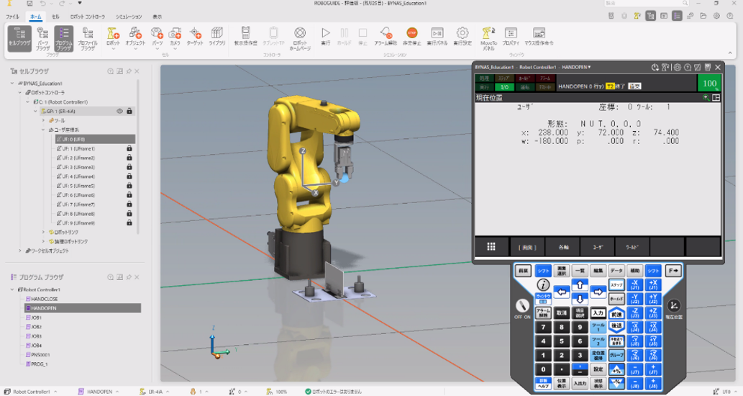Open the robot homepage (ロボットホームページ) icon
This screenshot has width=743, height=396.
tap(300, 33)
